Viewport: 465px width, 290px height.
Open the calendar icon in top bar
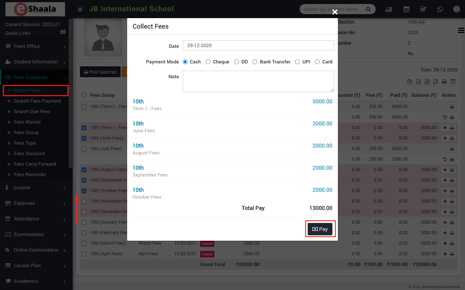[x=407, y=9]
